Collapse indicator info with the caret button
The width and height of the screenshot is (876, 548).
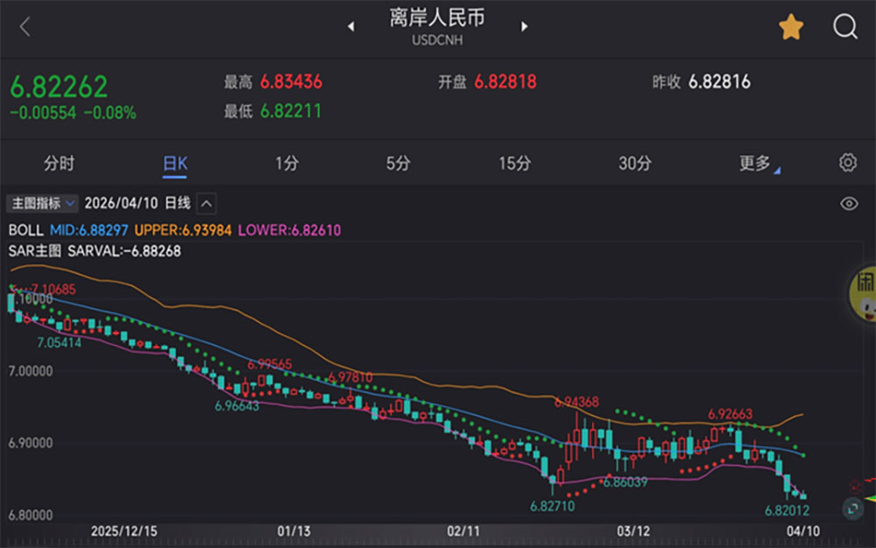(x=206, y=203)
